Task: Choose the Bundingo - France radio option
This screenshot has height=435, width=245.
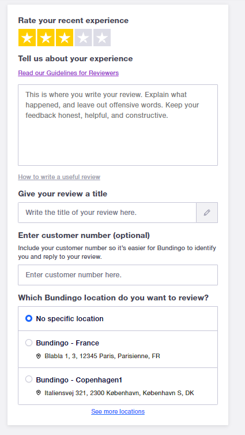Action: click(x=29, y=343)
